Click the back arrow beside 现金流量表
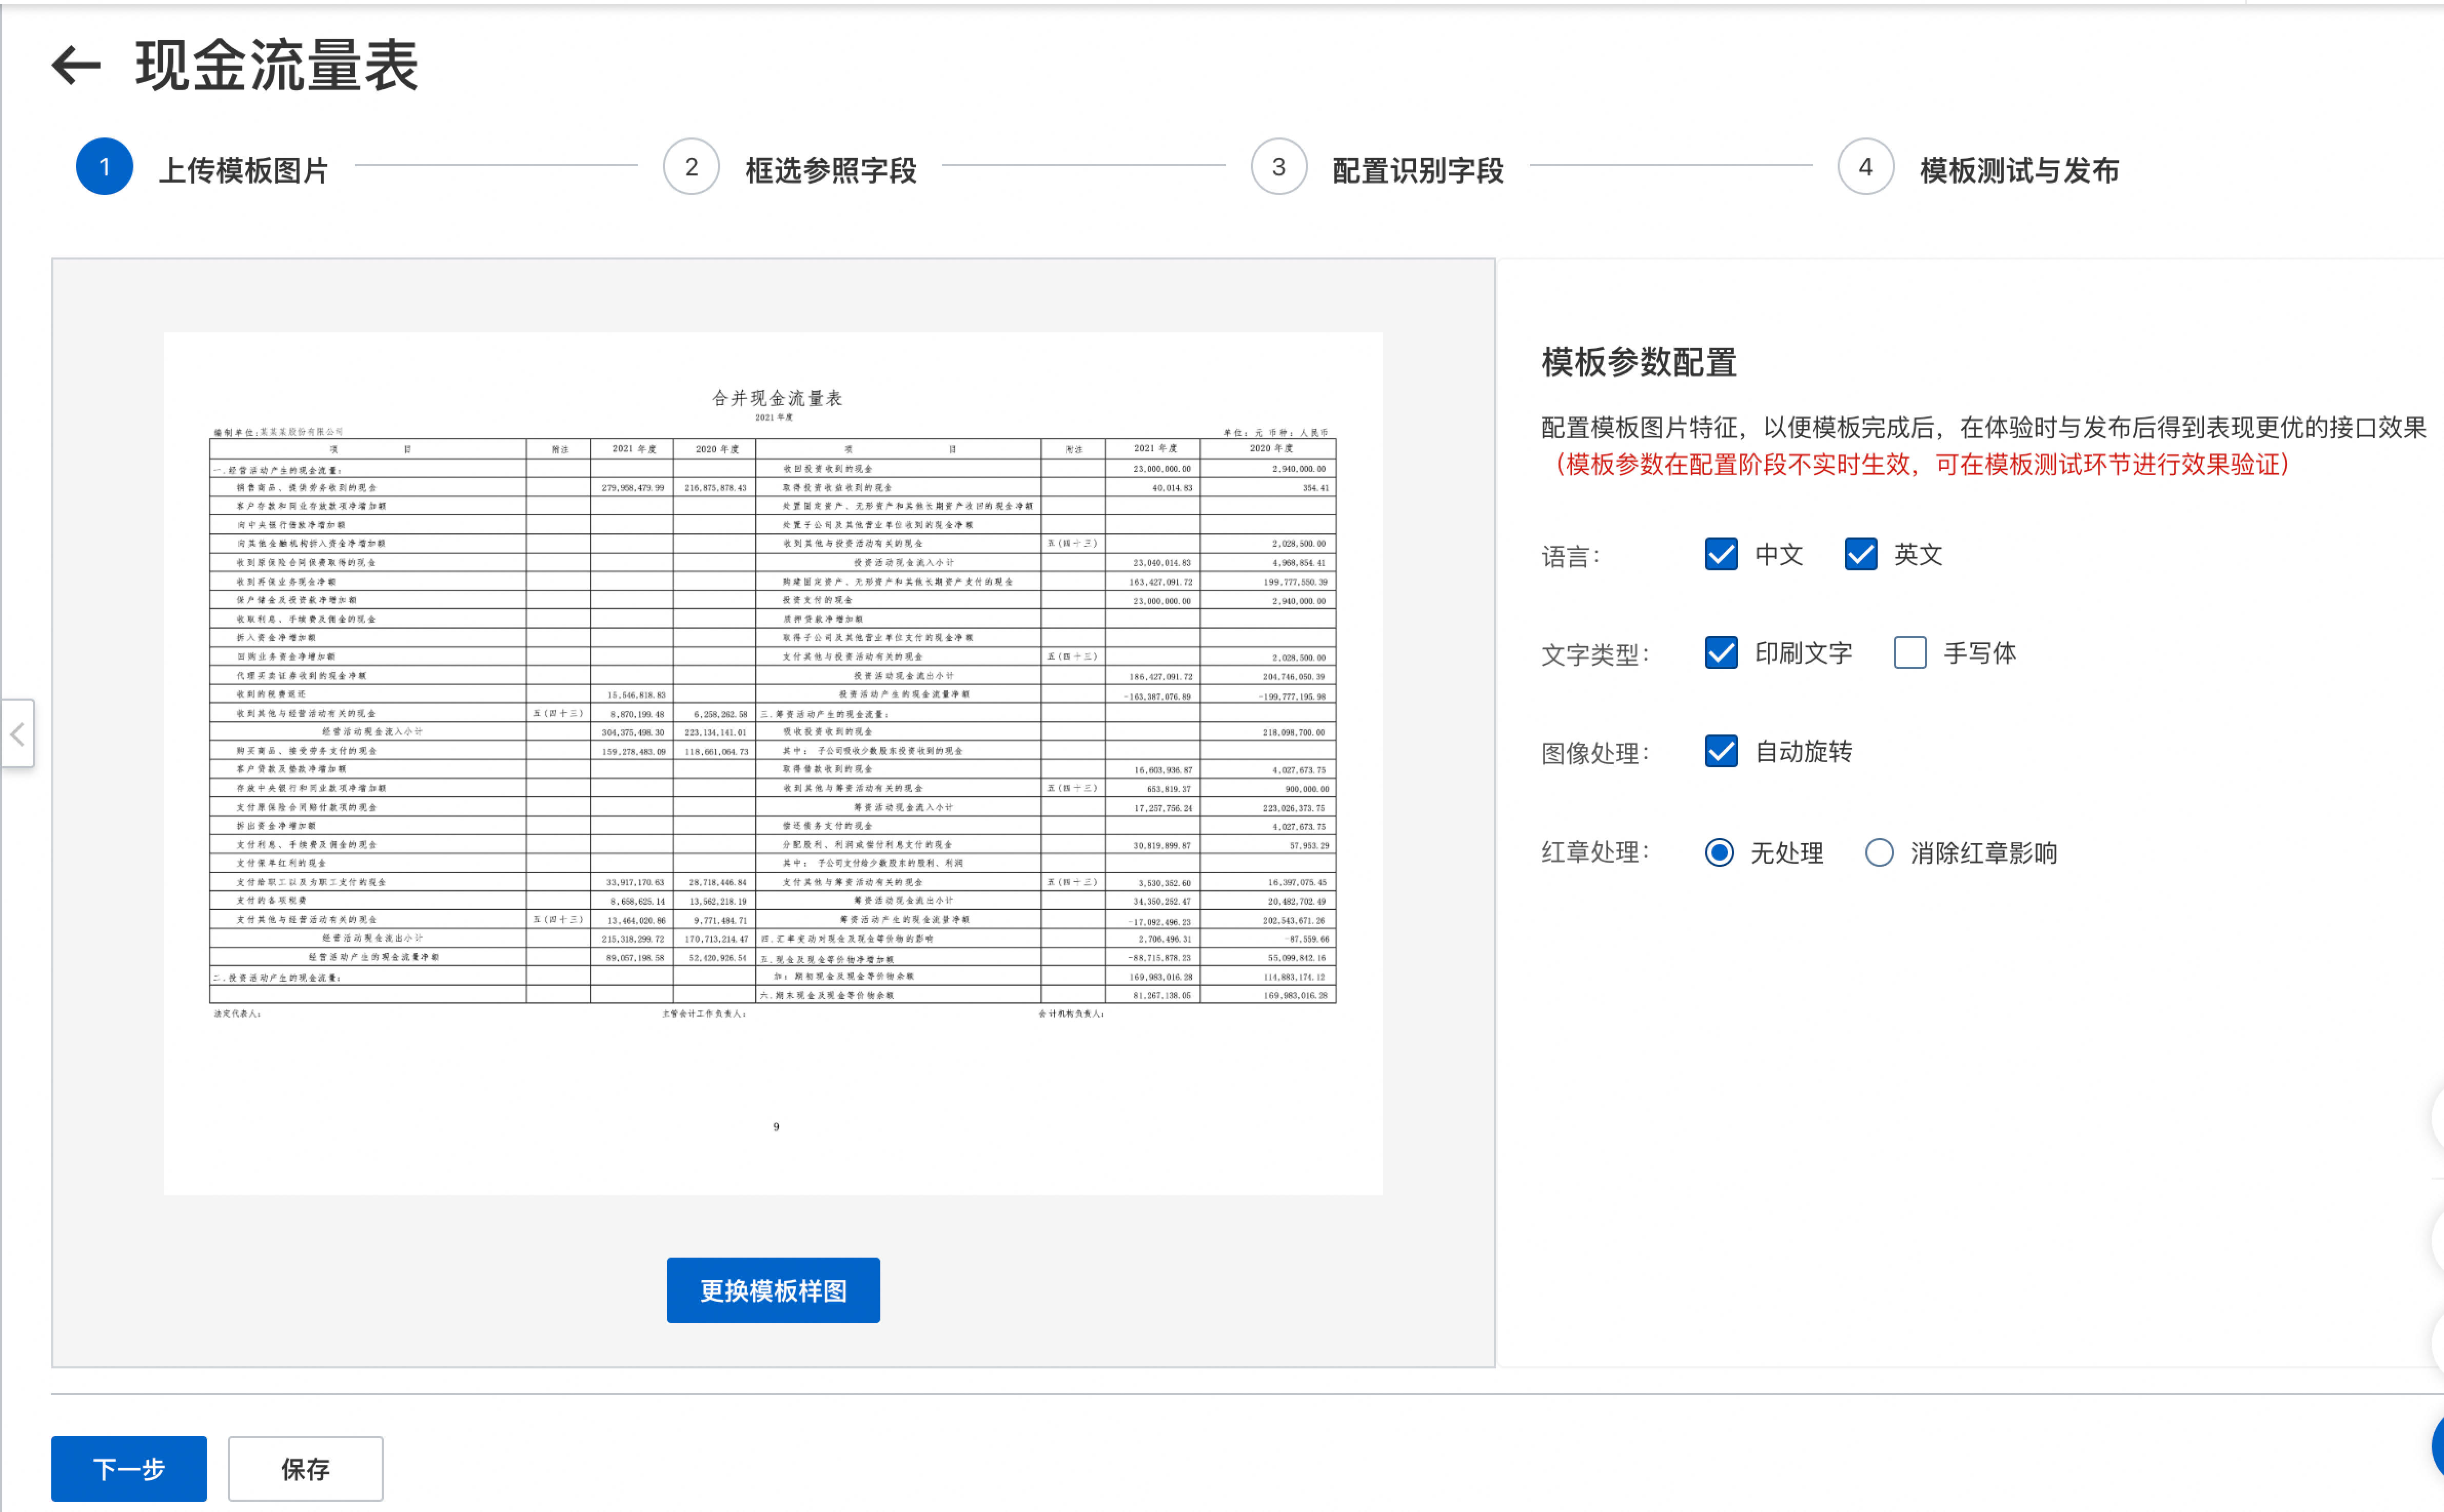This screenshot has height=1512, width=2444. coord(76,66)
